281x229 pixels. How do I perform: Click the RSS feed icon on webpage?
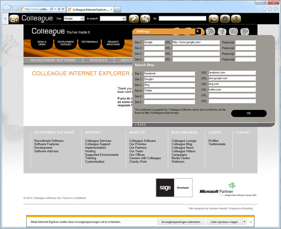[210, 32]
